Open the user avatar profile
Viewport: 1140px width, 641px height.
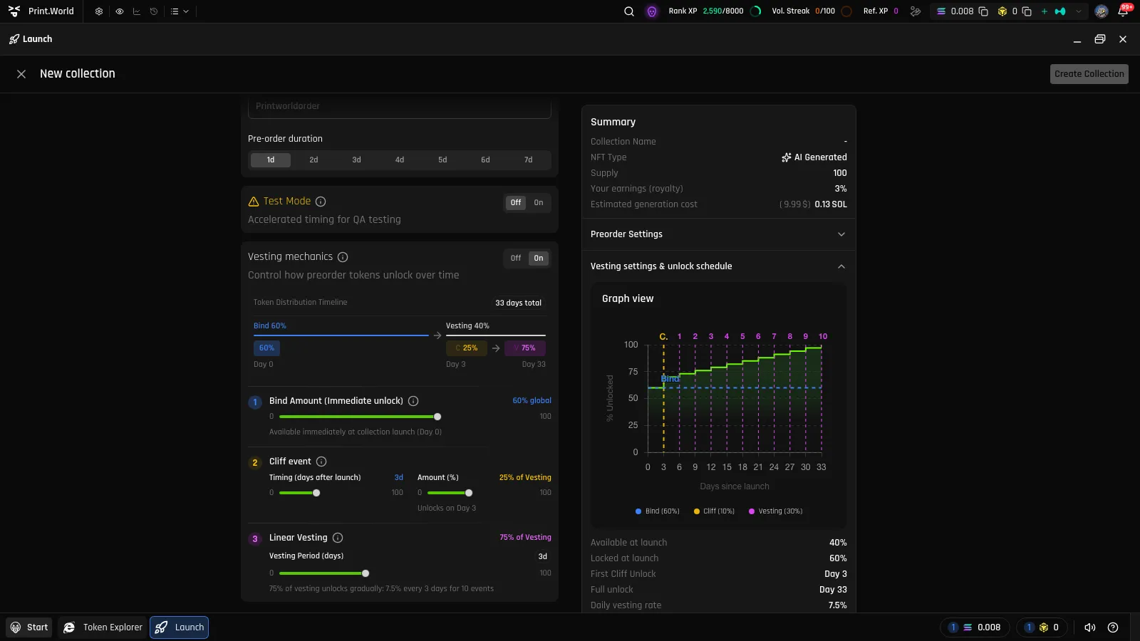(x=1102, y=11)
